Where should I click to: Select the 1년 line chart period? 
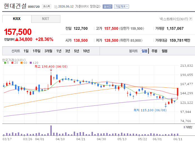tap(59, 51)
